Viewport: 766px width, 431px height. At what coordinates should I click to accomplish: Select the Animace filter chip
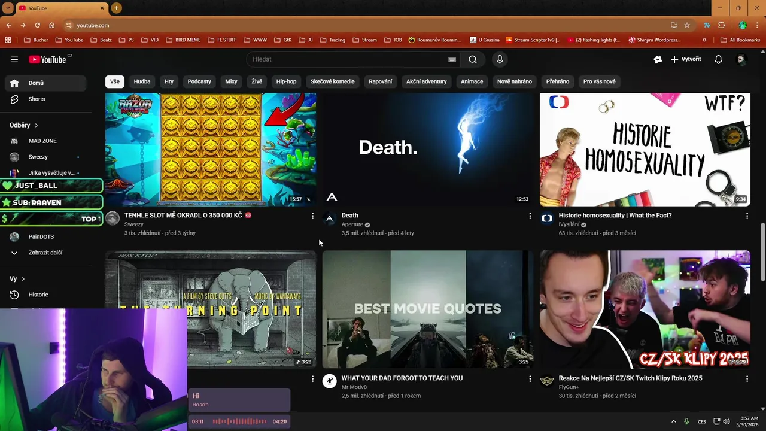[472, 81]
